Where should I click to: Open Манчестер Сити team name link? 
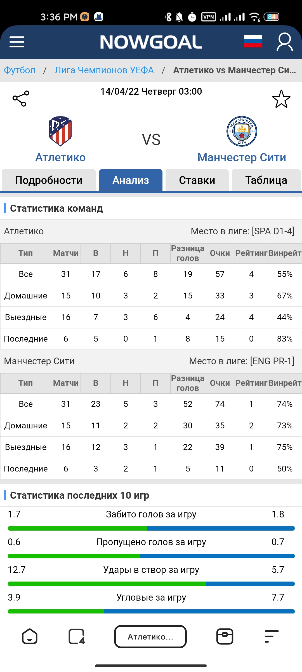242,157
